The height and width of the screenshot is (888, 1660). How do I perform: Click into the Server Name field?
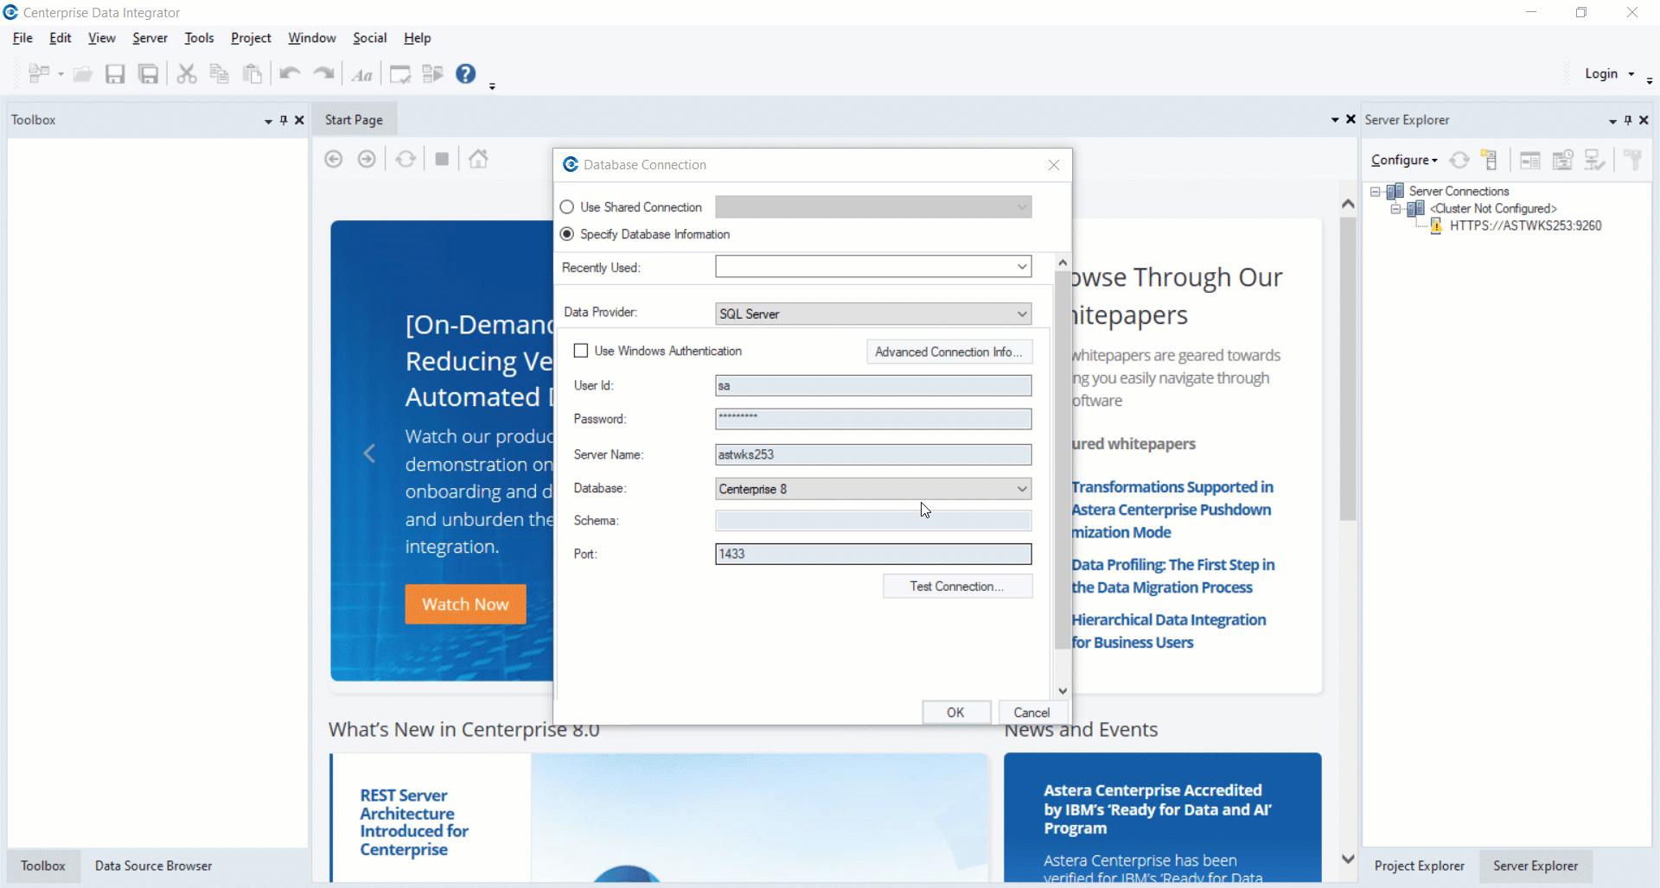click(x=873, y=454)
